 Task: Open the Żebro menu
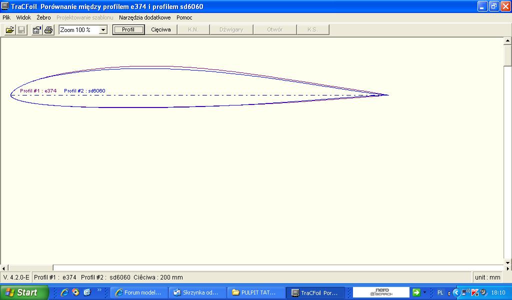click(43, 17)
